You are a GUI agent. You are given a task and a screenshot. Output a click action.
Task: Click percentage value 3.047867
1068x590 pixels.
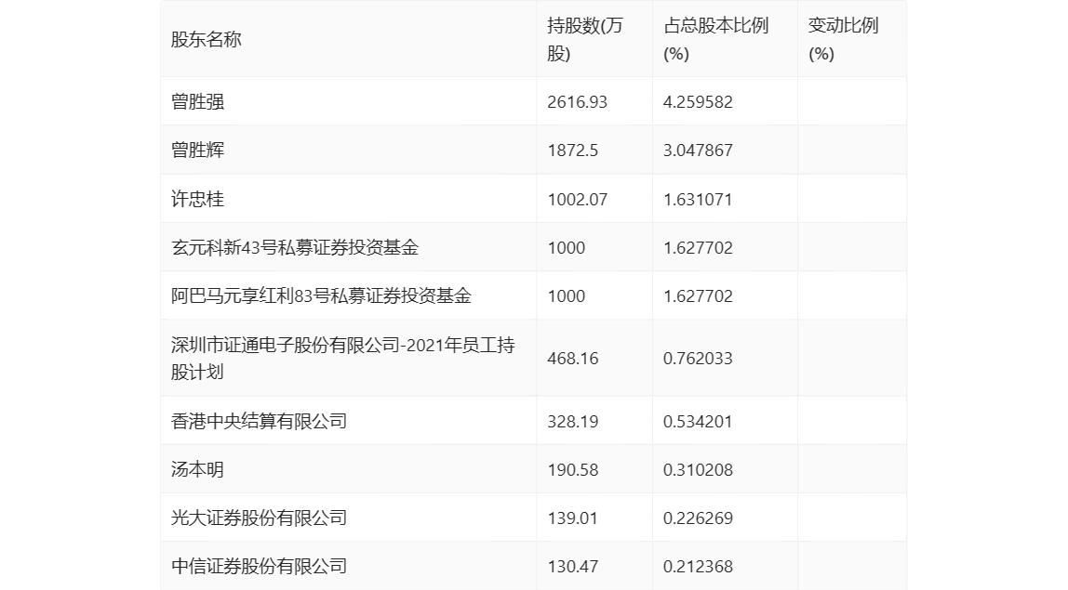tap(698, 151)
